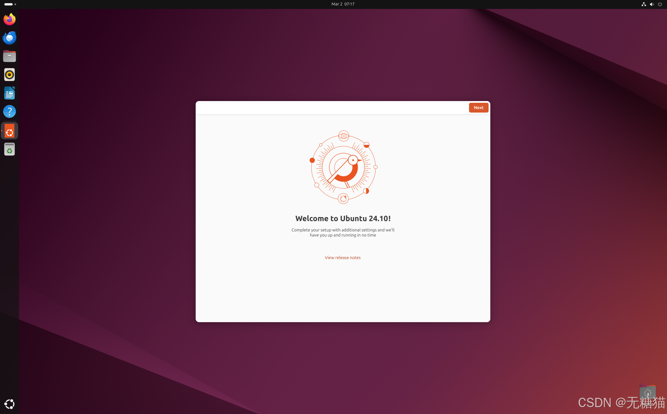The height and width of the screenshot is (414, 667).
Task: Open the View release notes link
Action: 342,258
